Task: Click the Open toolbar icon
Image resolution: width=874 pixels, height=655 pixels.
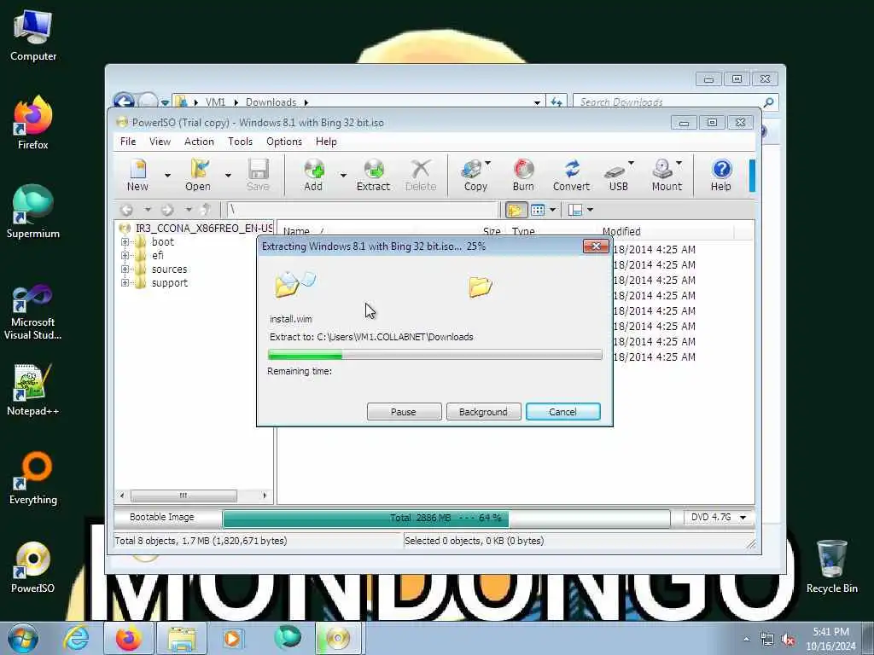Action: pos(198,175)
